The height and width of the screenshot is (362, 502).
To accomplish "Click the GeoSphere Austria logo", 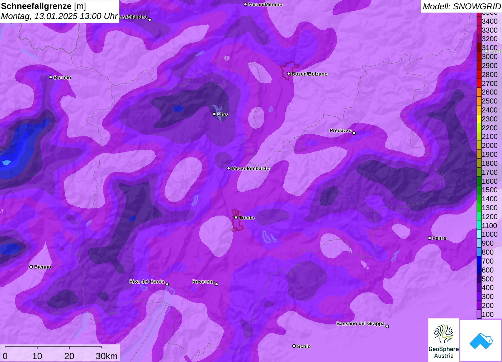I will 444,340.
